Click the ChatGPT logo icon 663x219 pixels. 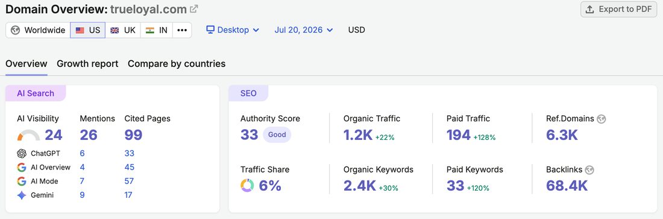(22, 153)
